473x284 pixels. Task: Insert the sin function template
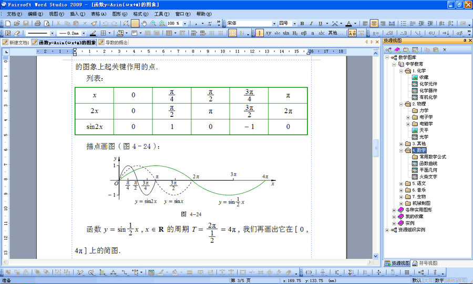(286, 33)
